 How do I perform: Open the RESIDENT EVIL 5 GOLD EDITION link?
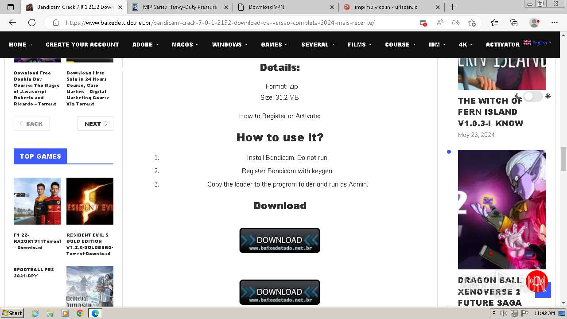(x=89, y=245)
